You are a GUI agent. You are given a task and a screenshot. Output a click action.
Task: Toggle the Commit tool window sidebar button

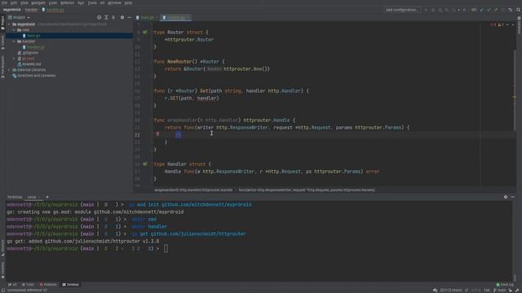[x=2, y=43]
